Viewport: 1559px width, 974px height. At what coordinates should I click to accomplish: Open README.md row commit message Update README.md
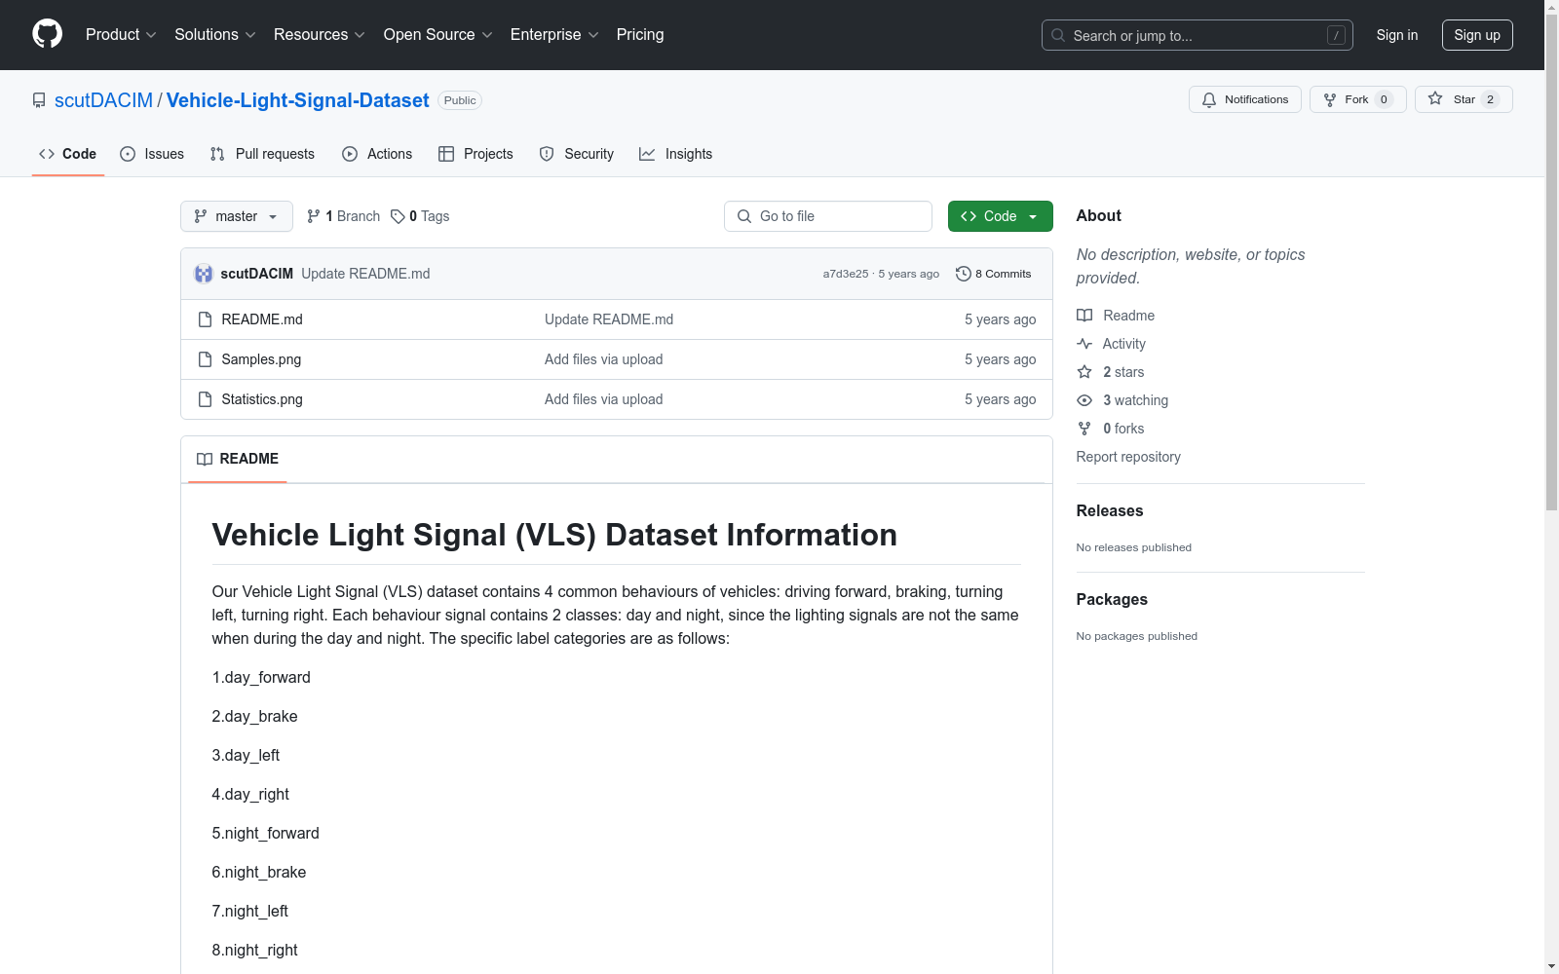(609, 319)
